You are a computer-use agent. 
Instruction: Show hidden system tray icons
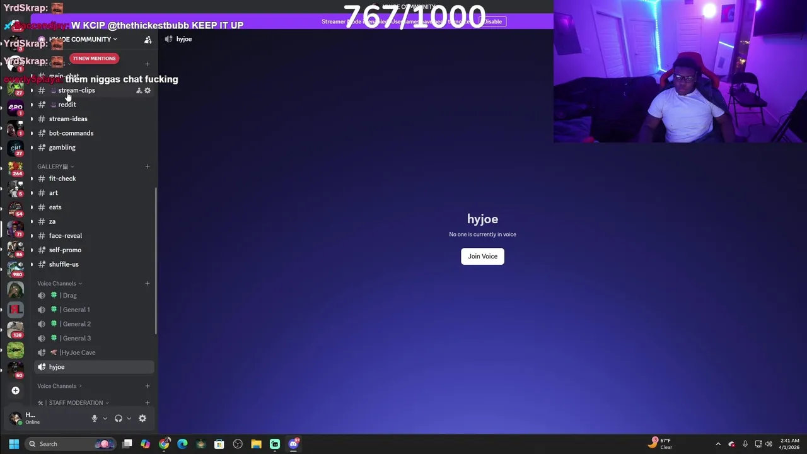(718, 444)
